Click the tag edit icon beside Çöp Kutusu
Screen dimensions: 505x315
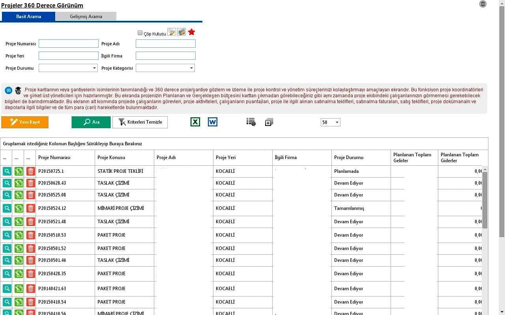coord(171,32)
